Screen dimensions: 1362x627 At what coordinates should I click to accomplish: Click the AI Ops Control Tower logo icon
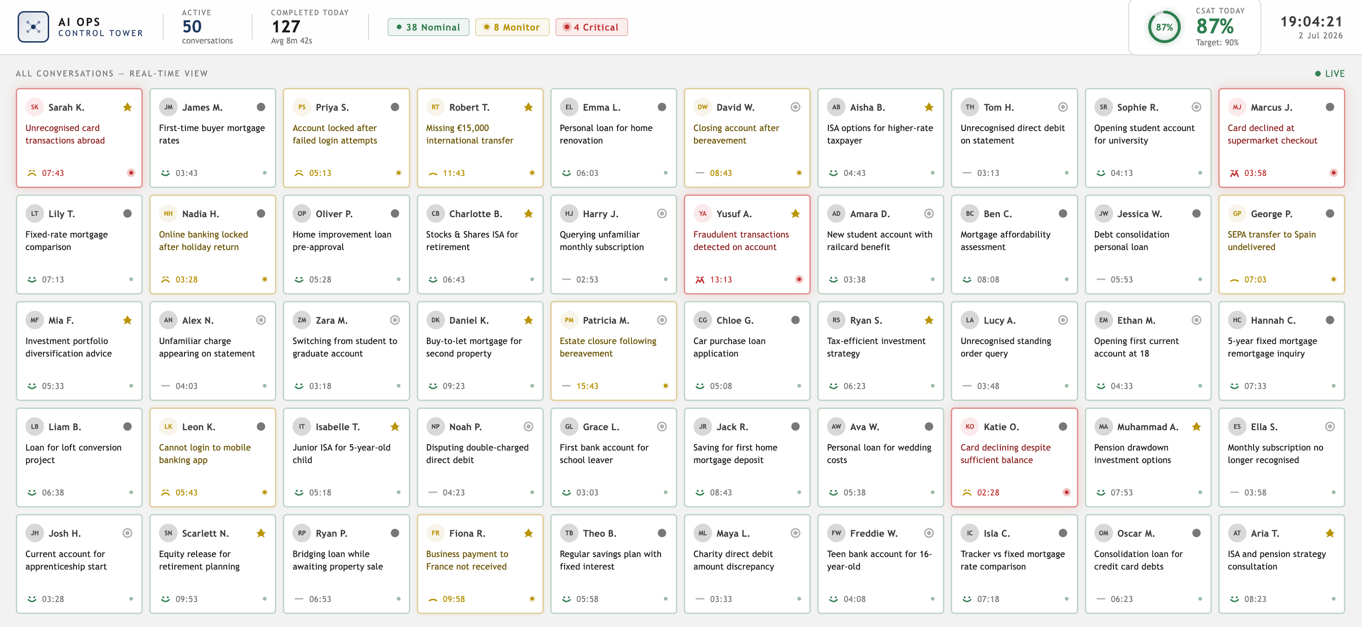[33, 27]
